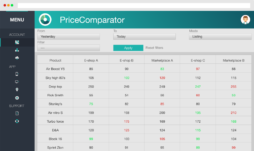Select the desktop monitor icon in sidebar
Image resolution: width=254 pixels, height=151 pixels.
pos(17,82)
